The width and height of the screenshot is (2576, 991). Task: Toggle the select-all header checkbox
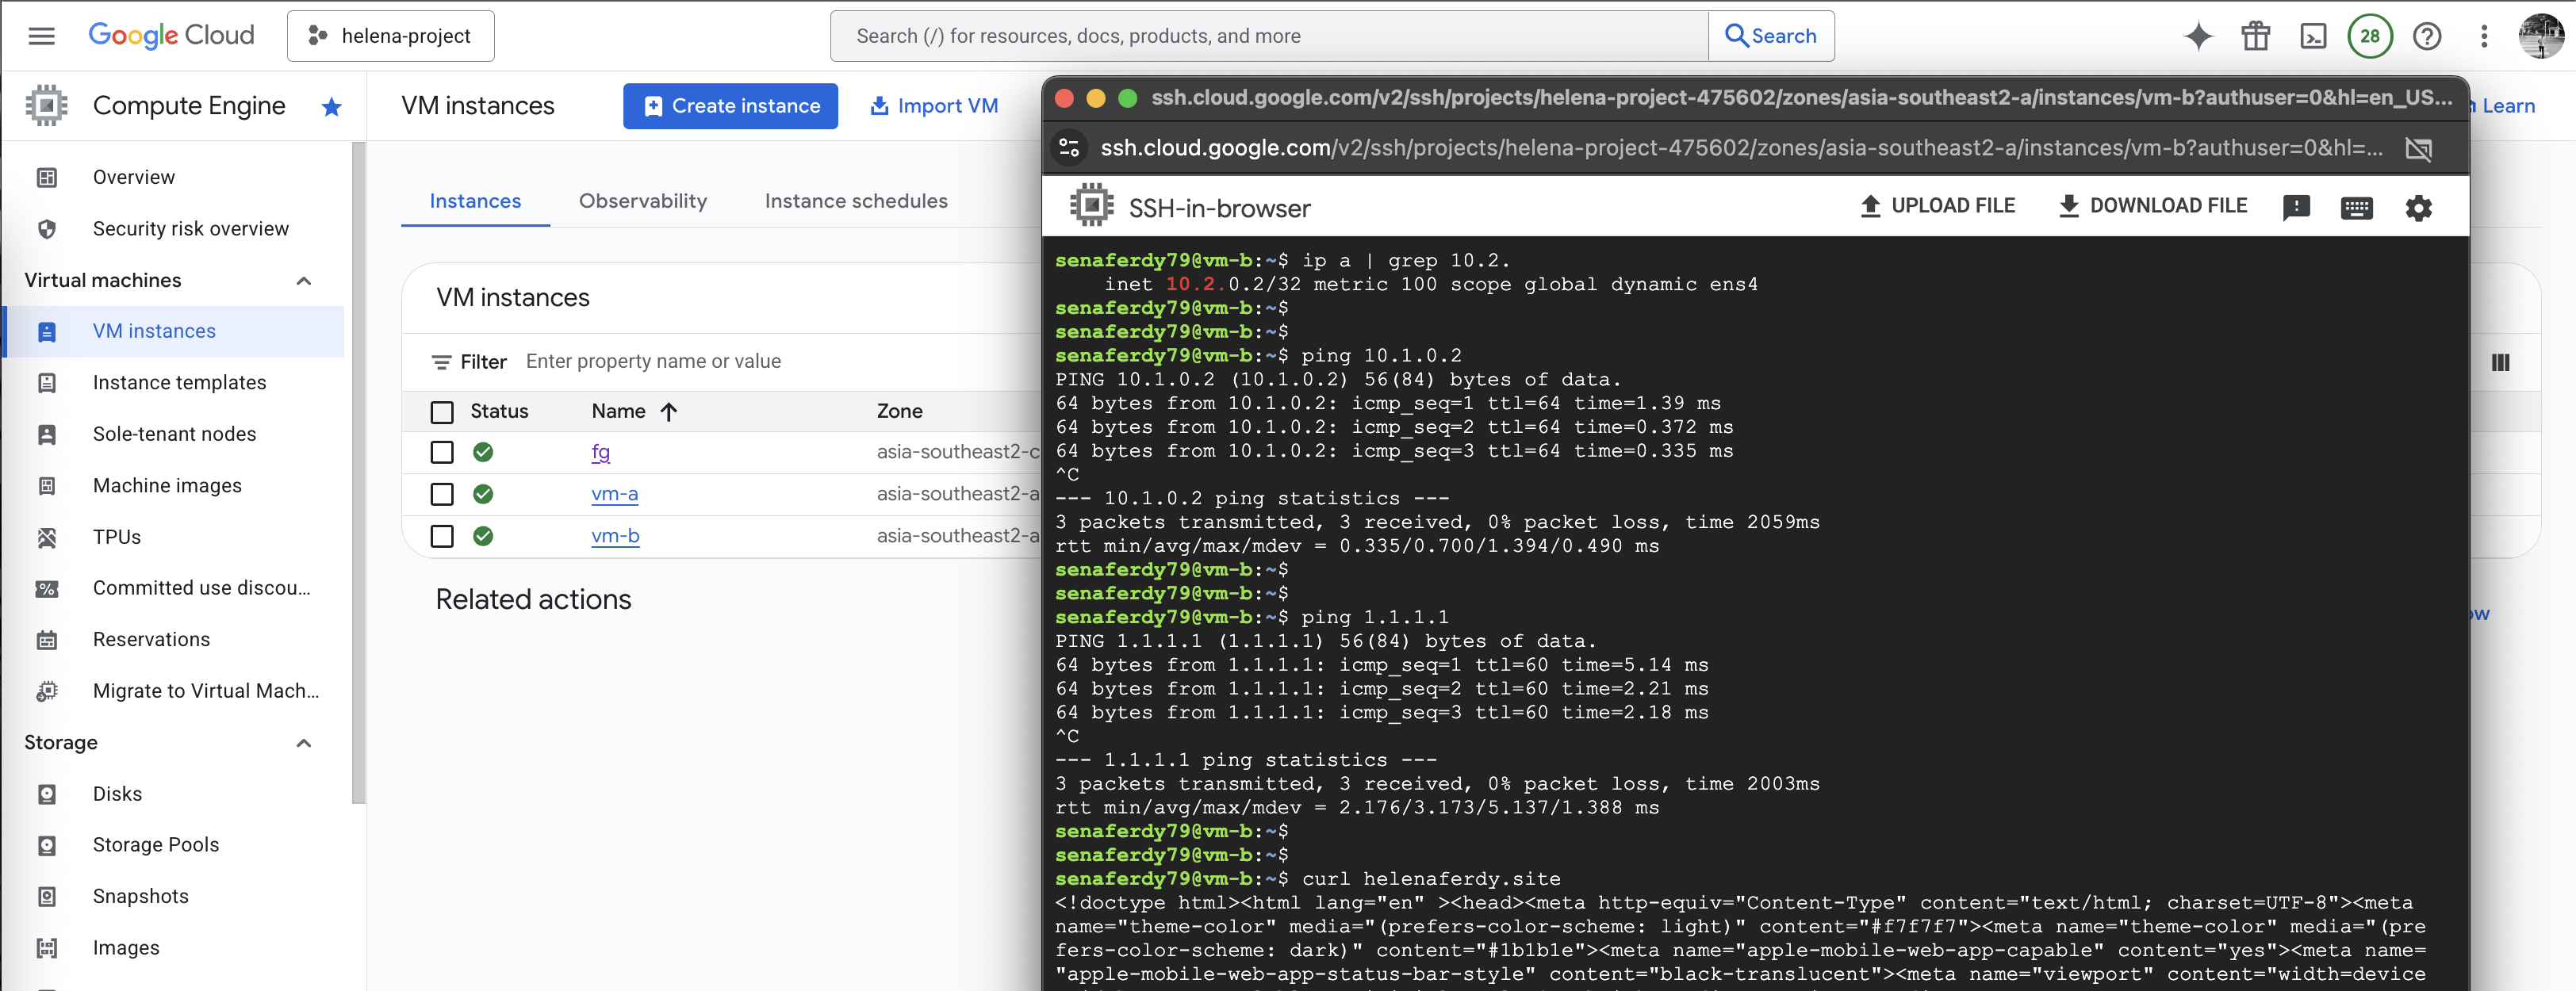click(442, 412)
